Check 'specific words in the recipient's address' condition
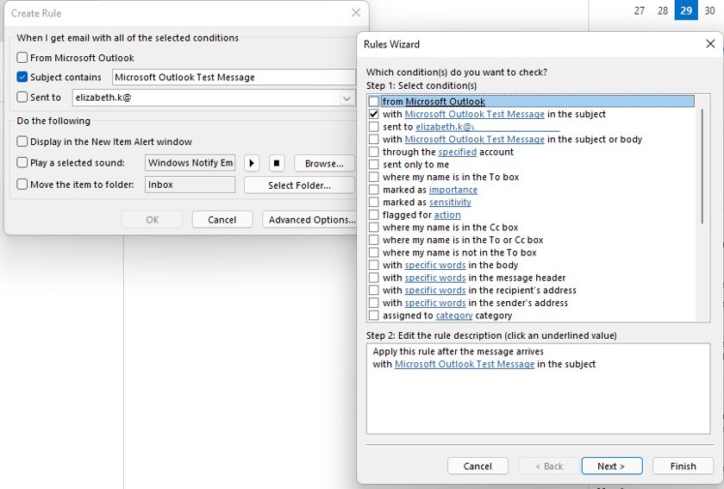This screenshot has height=489, width=724. (374, 291)
